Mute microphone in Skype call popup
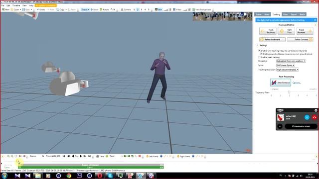The image size is (319, 179). coord(307,117)
